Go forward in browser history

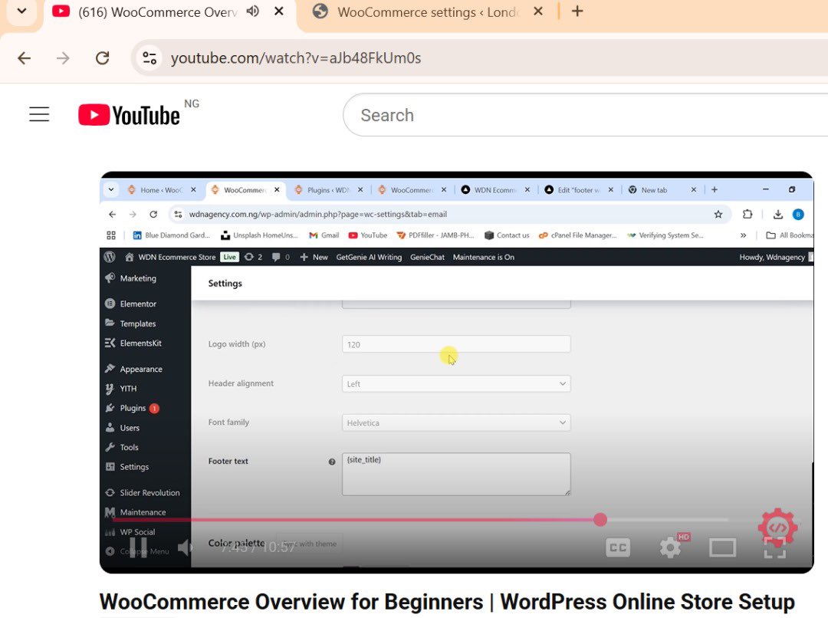[x=63, y=58]
